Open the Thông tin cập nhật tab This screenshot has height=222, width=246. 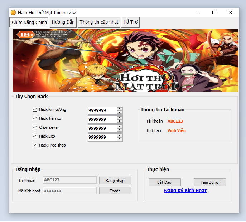click(99, 22)
